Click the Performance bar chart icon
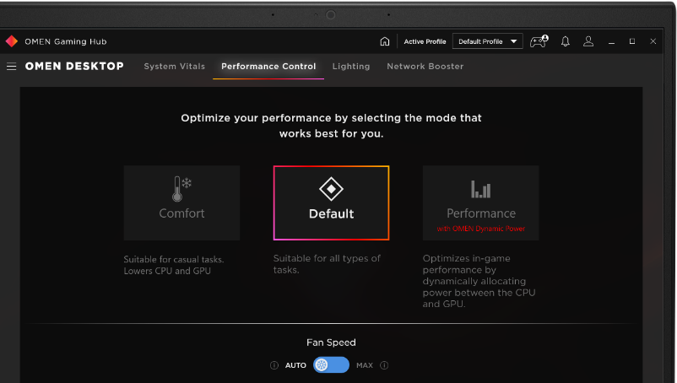Viewport: 677px width, 383px height. (480, 189)
